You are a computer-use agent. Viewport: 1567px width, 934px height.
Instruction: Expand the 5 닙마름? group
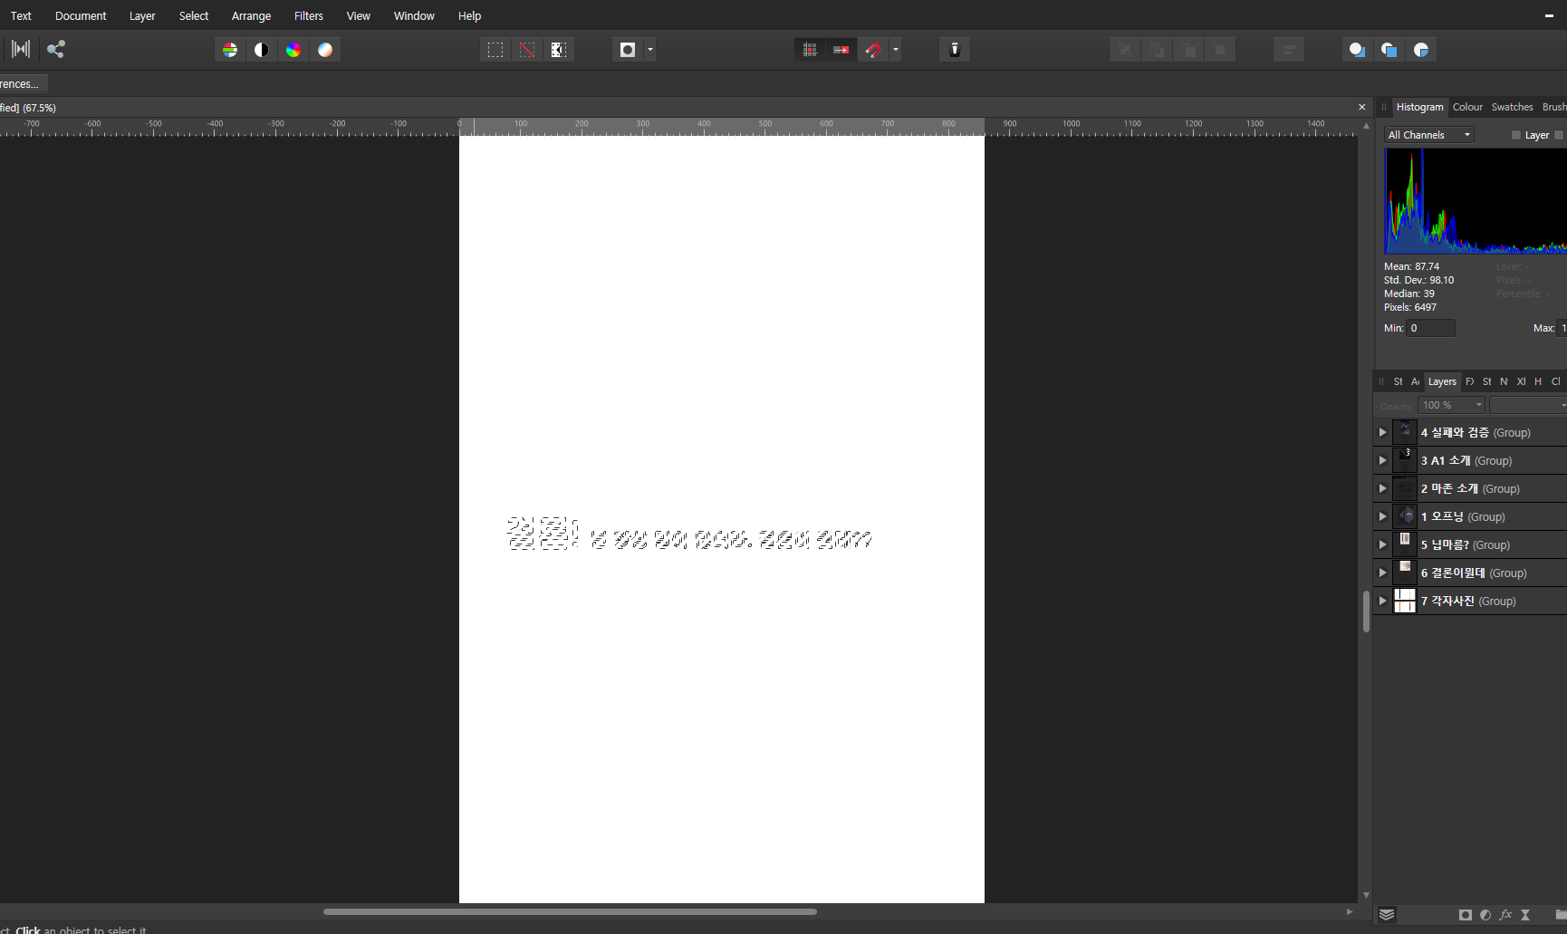pos(1382,544)
